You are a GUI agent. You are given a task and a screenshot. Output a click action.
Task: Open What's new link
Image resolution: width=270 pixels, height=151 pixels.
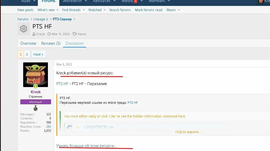pos(46,10)
